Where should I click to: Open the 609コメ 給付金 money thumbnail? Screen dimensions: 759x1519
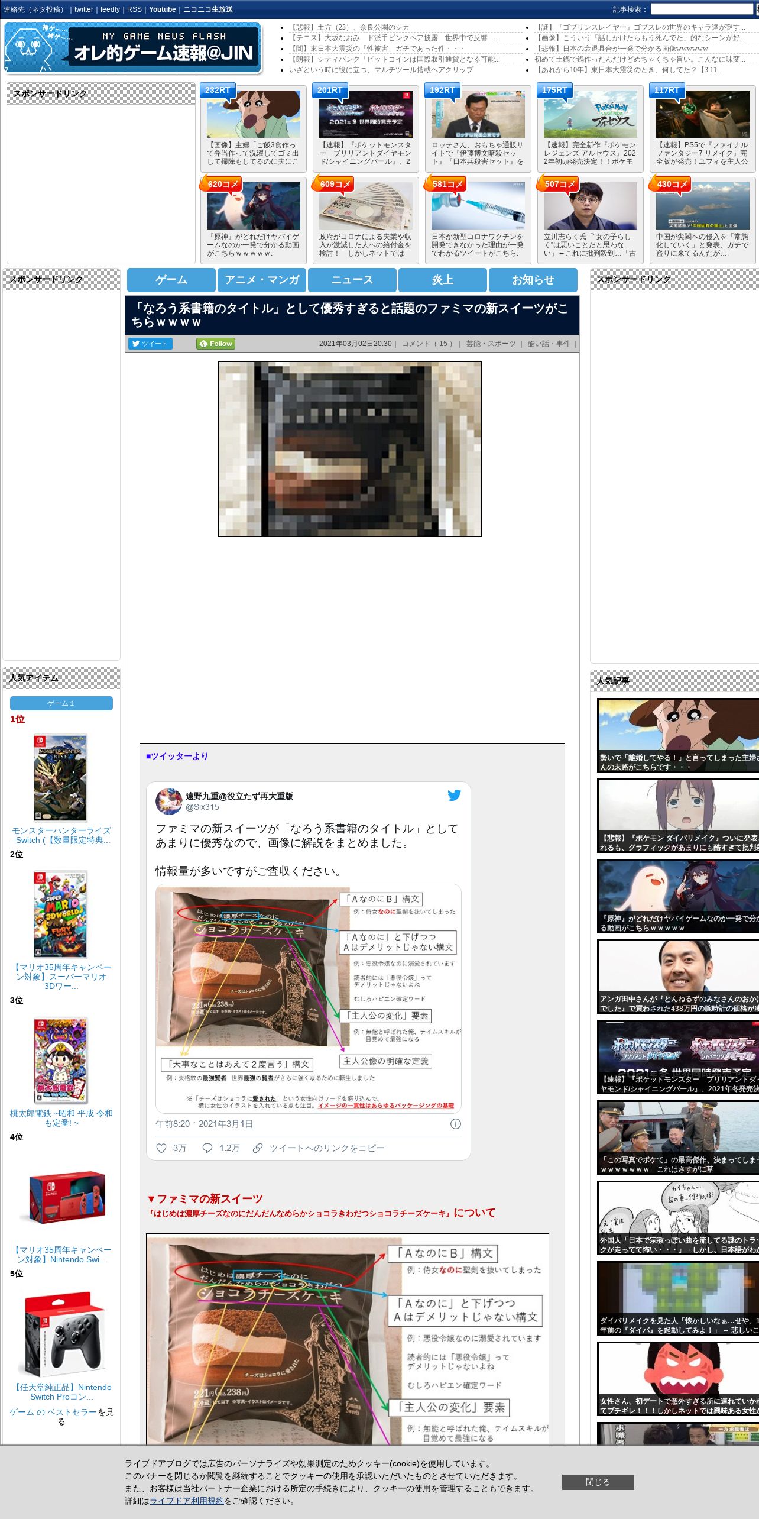366,206
